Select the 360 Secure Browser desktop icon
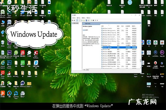The width and height of the screenshot is (166, 110). click(16, 54)
